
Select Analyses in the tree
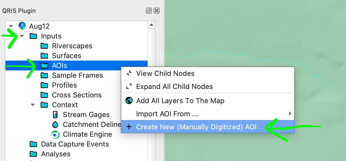click(56, 154)
